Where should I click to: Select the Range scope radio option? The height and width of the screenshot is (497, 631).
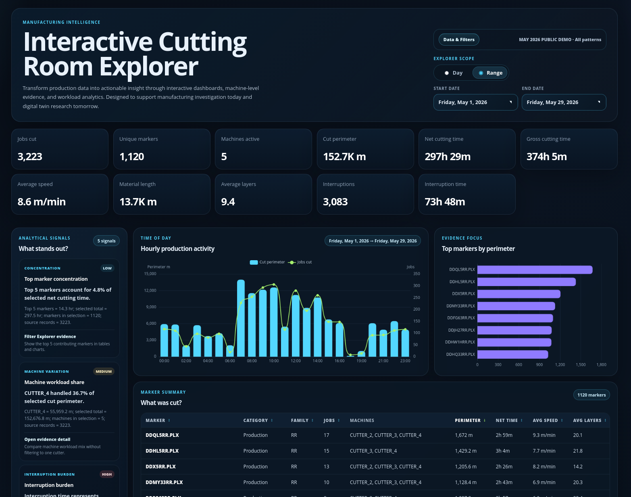click(490, 73)
